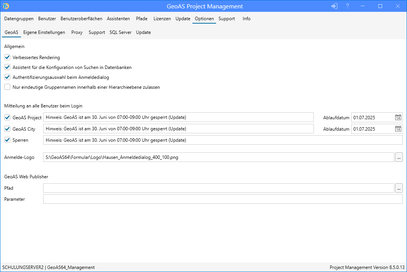Click the Anmelde-Logo label

[19, 157]
